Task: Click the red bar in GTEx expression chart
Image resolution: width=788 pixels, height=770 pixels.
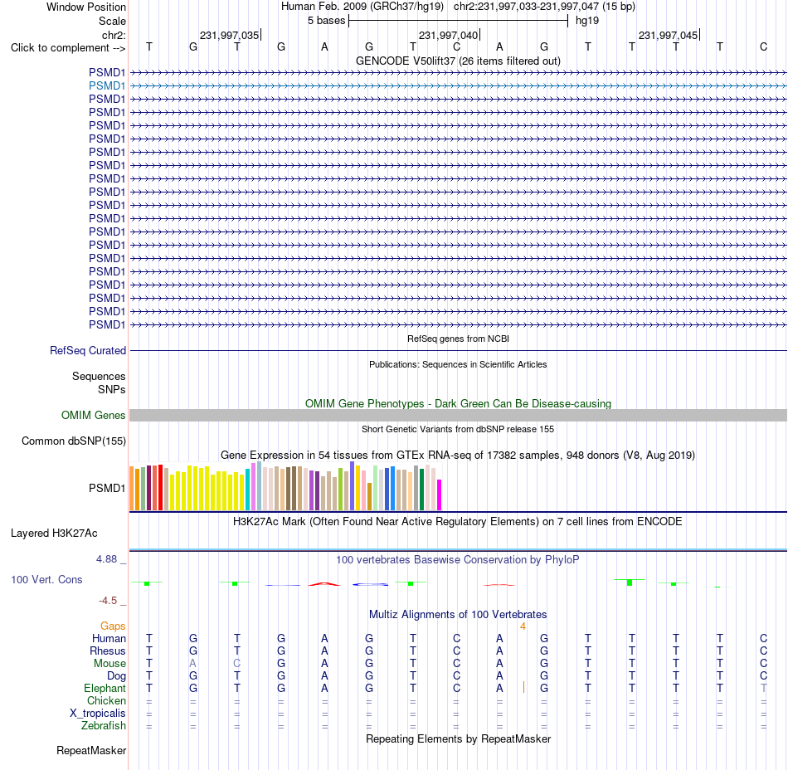Action: pos(160,488)
